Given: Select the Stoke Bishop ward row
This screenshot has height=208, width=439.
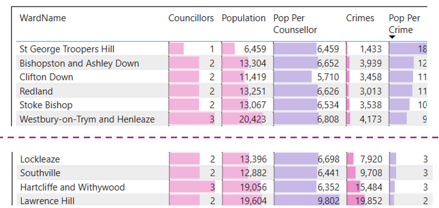Looking at the screenshot, I should coord(222,105).
